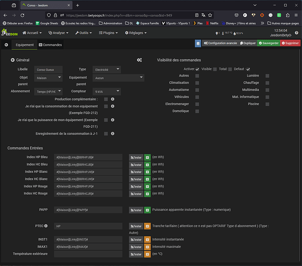Open command picker for Index HP Blanc
The height and width of the screenshot is (266, 302).
tap(148, 172)
